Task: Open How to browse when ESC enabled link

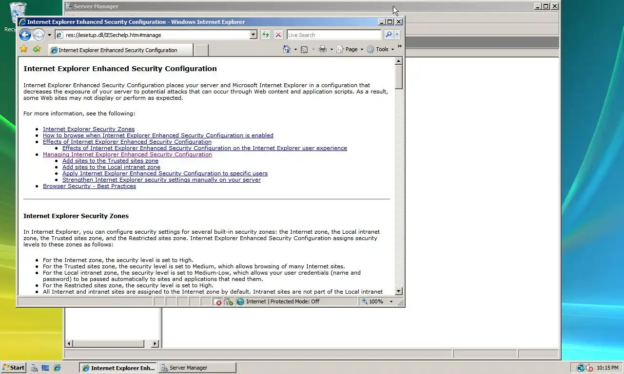Action: [158, 135]
